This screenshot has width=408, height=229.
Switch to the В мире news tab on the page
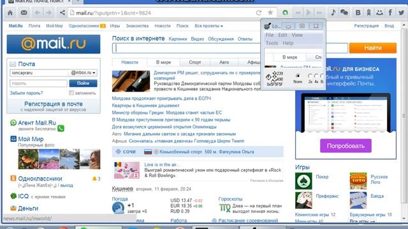(163, 62)
